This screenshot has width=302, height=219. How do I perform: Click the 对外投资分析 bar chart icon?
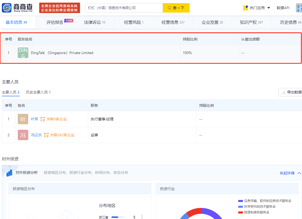[x=9, y=173]
